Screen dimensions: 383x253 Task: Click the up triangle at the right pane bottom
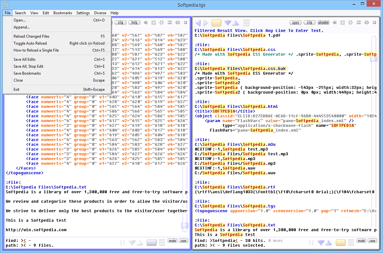click(x=329, y=243)
